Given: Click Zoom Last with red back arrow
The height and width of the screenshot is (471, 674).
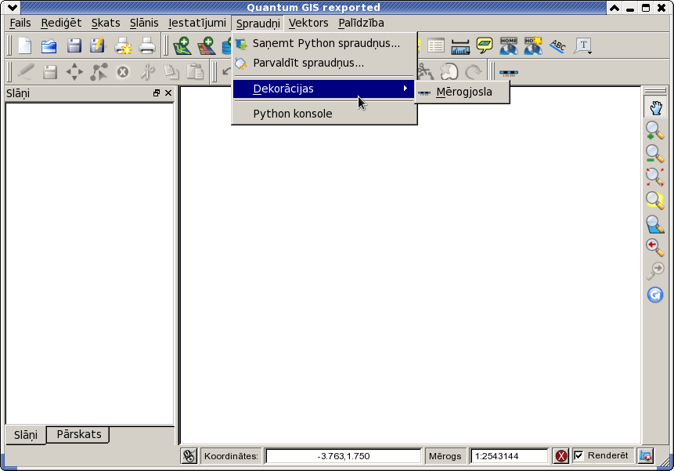Looking at the screenshot, I should coord(655,248).
